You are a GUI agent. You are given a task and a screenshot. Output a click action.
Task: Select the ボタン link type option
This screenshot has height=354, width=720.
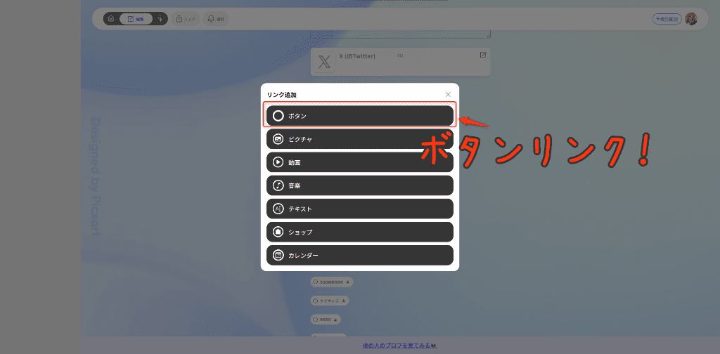point(359,116)
